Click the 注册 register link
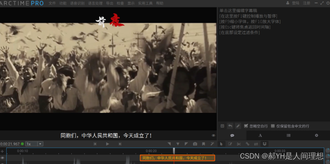The image size is (330, 164). 306,3
